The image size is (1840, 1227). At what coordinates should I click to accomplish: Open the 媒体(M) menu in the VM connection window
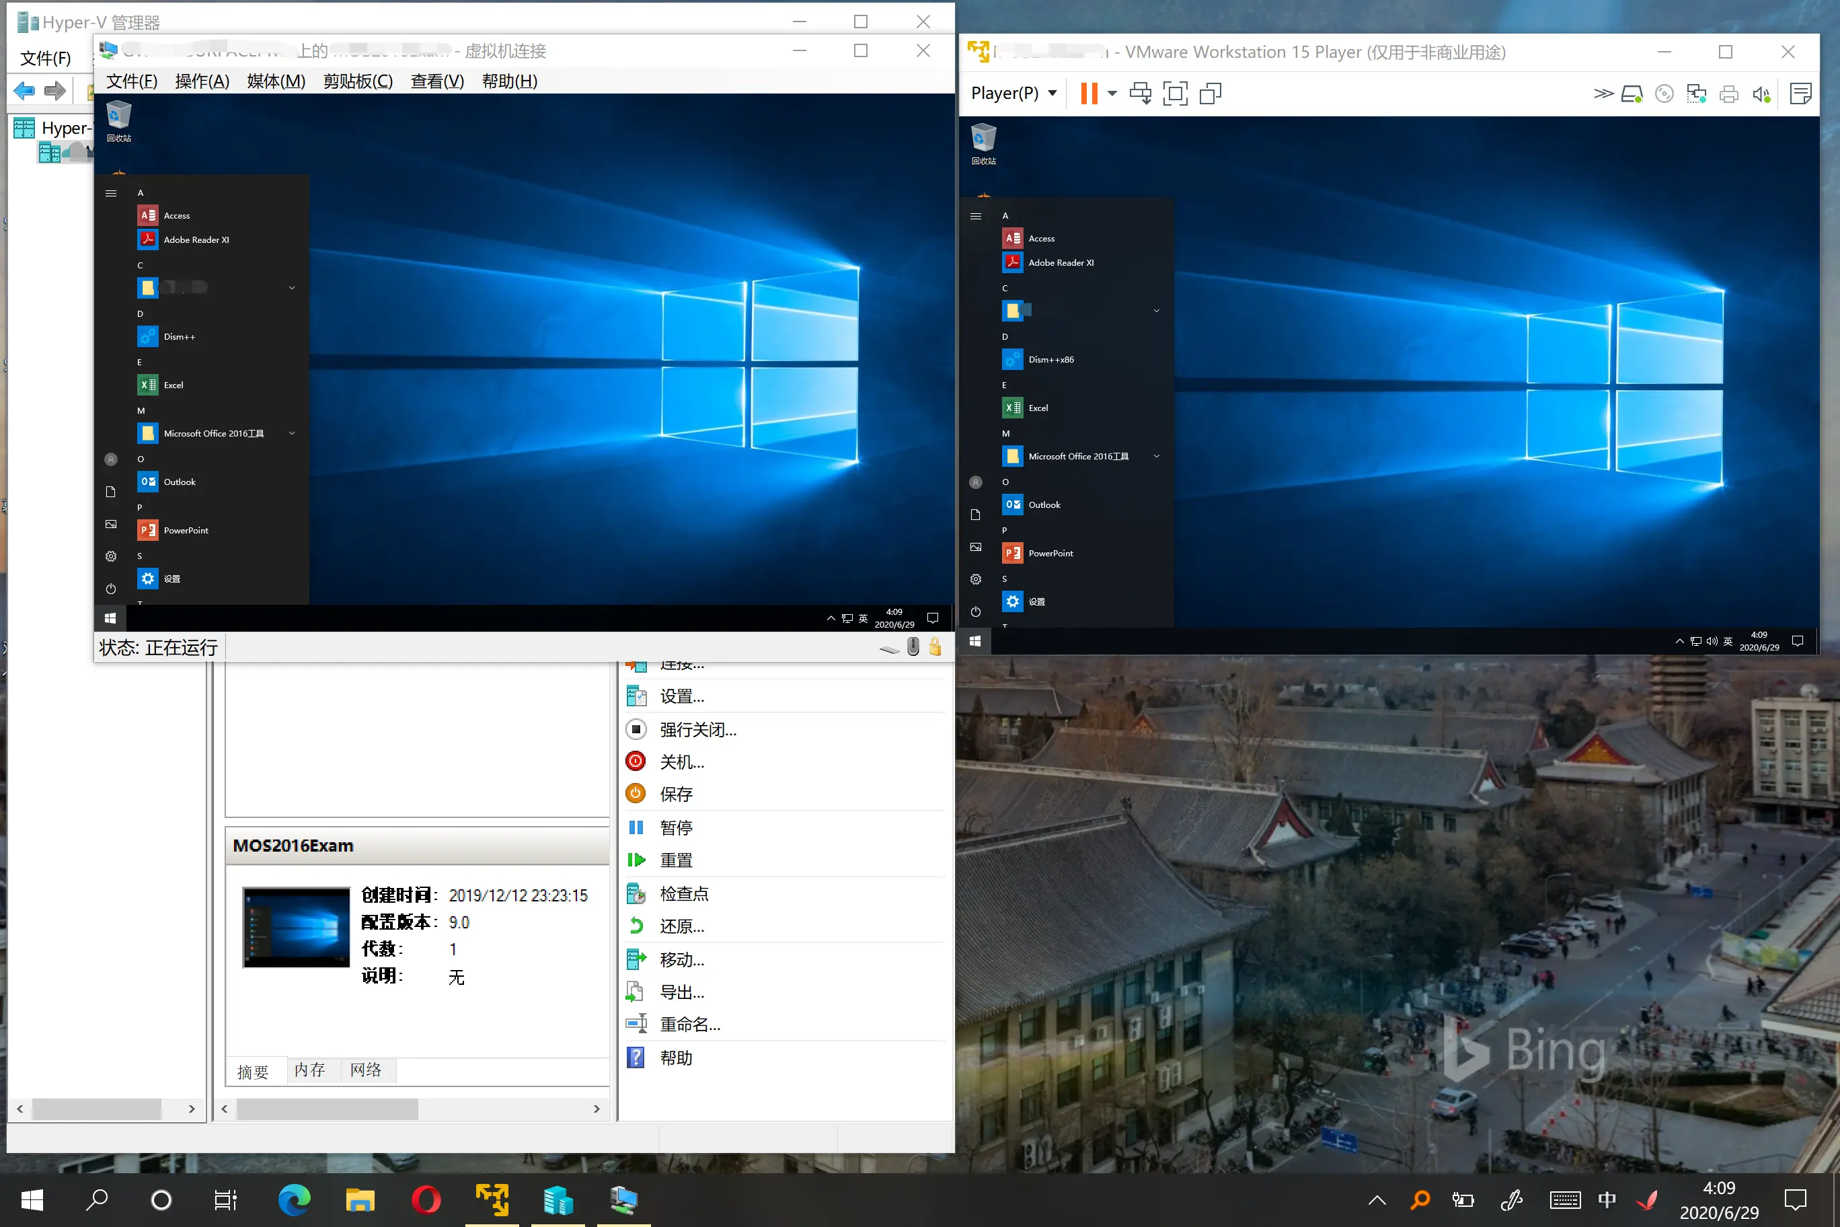click(275, 81)
